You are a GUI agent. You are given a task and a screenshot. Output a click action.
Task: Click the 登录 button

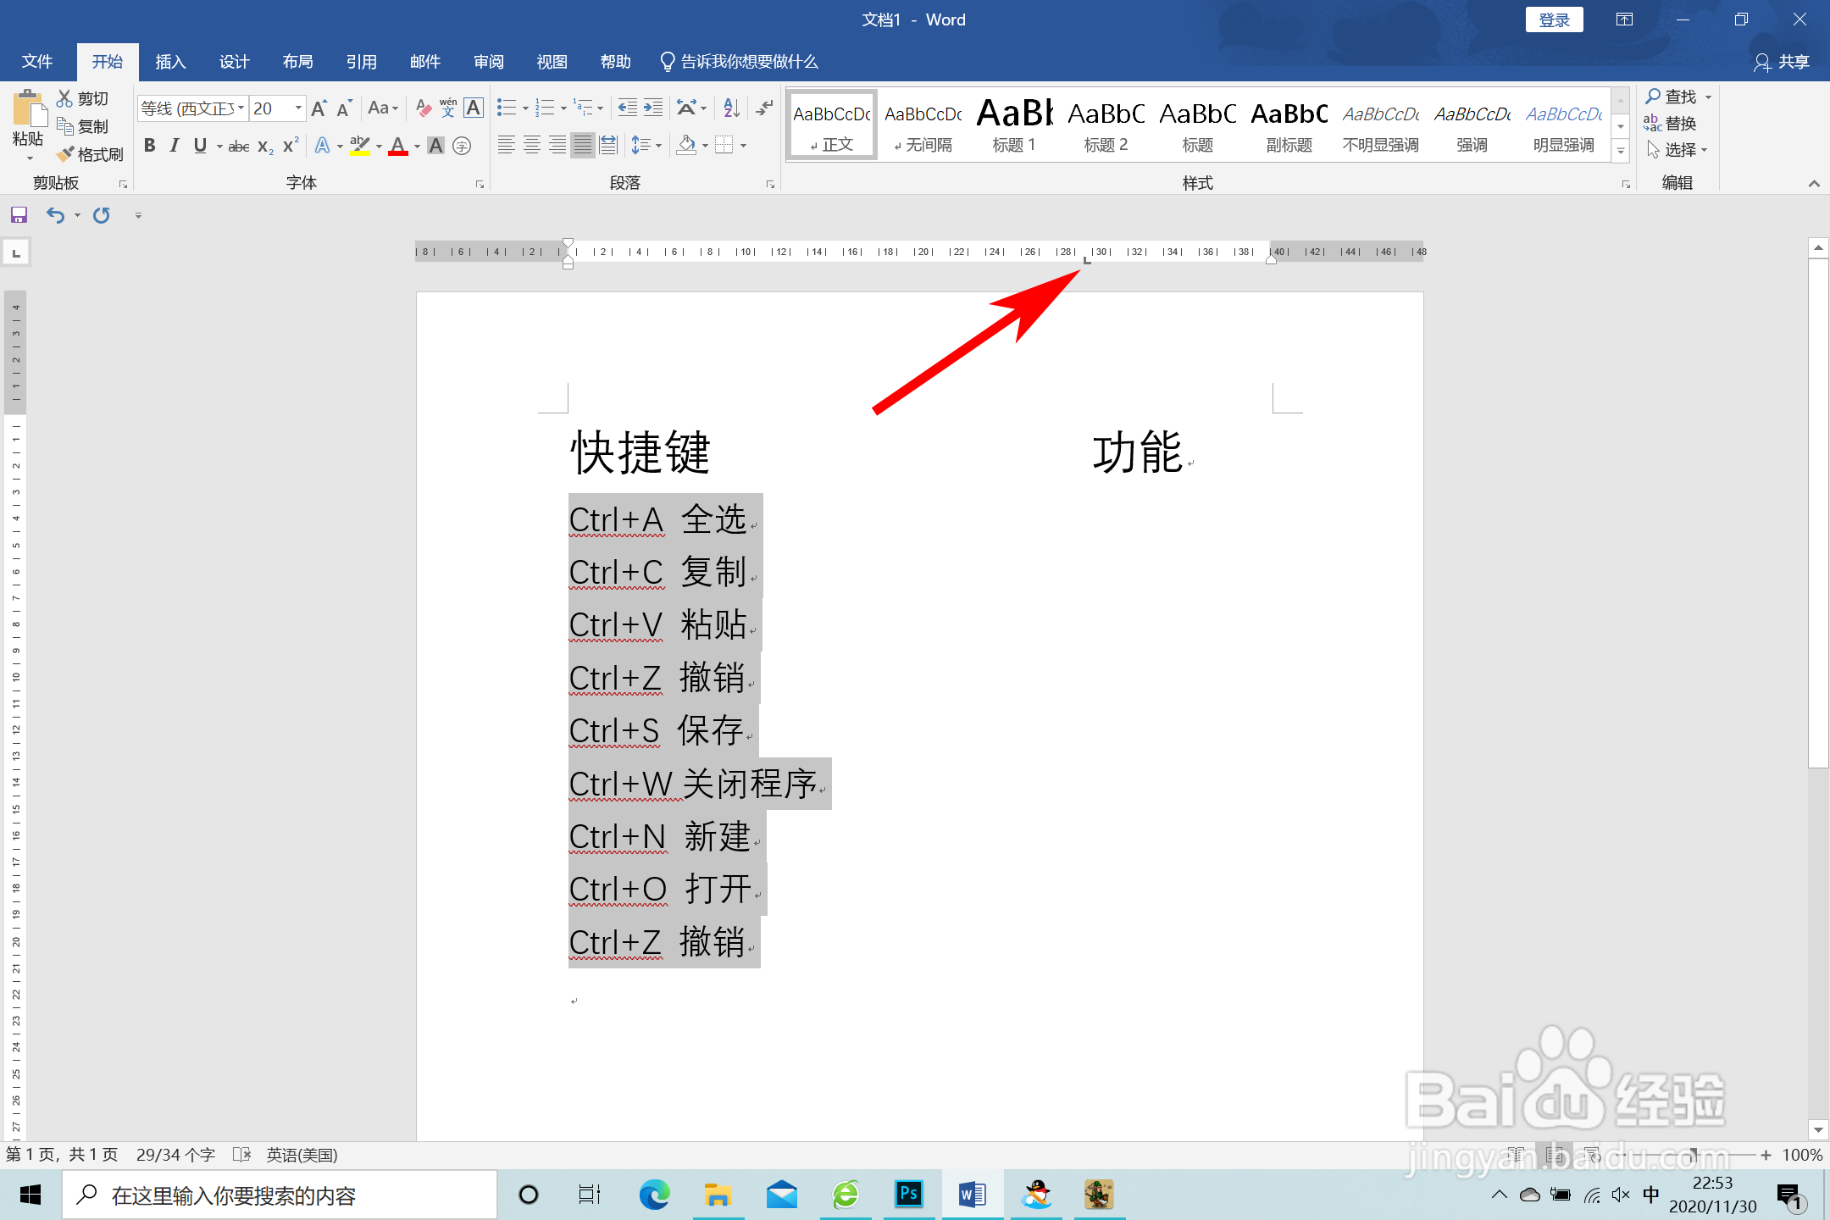point(1554,19)
